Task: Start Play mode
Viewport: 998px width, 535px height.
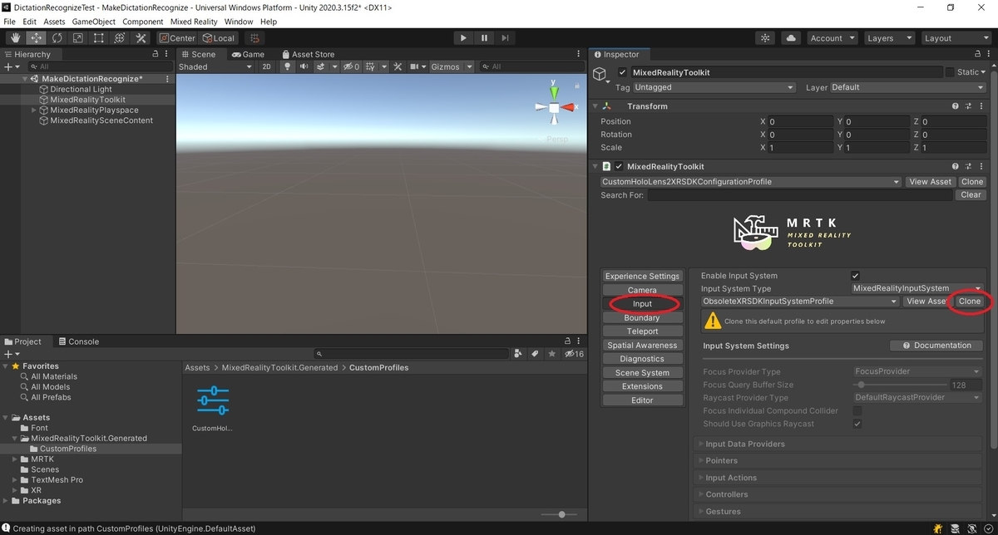Action: 463,38
